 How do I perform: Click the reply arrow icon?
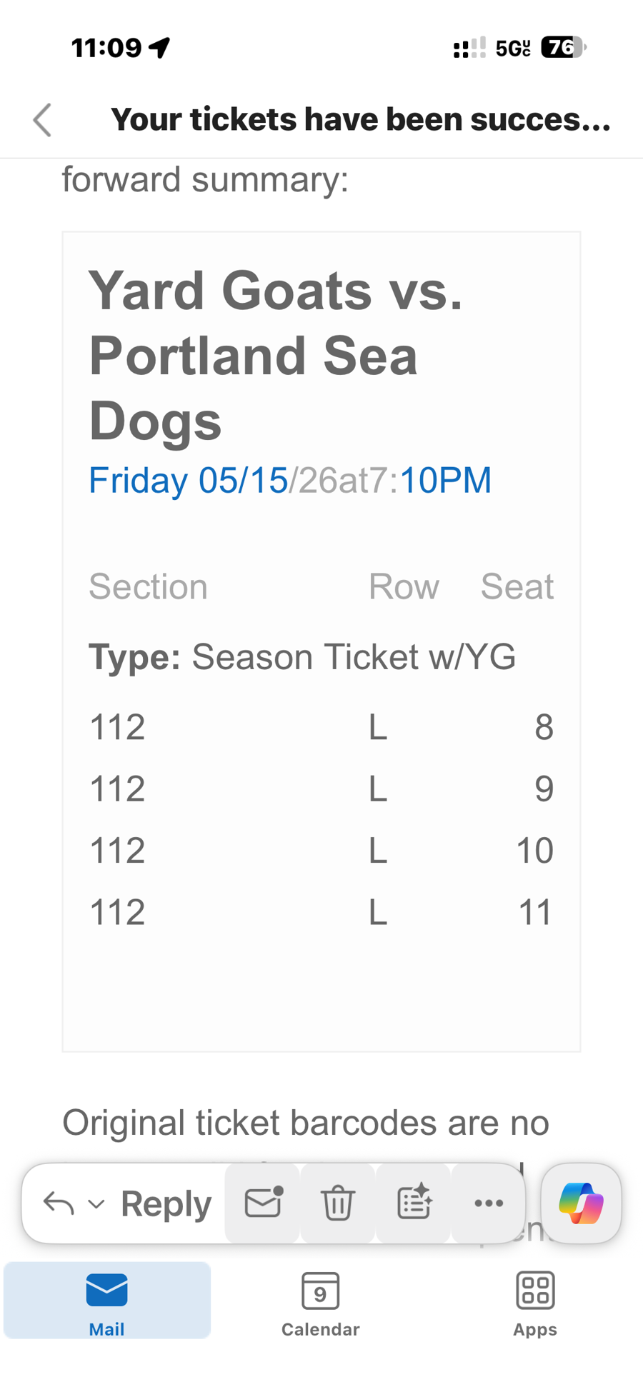pos(59,1203)
